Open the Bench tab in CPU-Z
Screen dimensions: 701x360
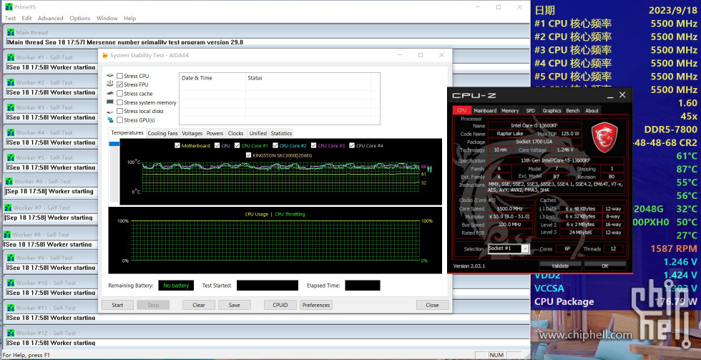pos(573,110)
